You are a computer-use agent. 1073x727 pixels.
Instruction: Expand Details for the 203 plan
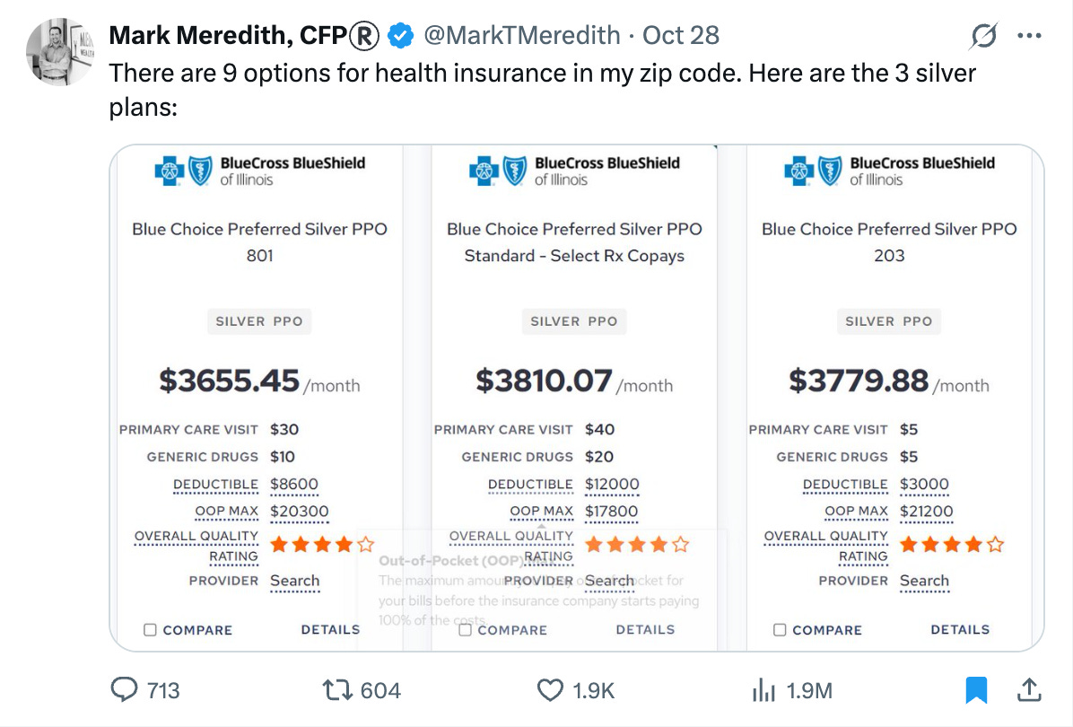pos(960,629)
